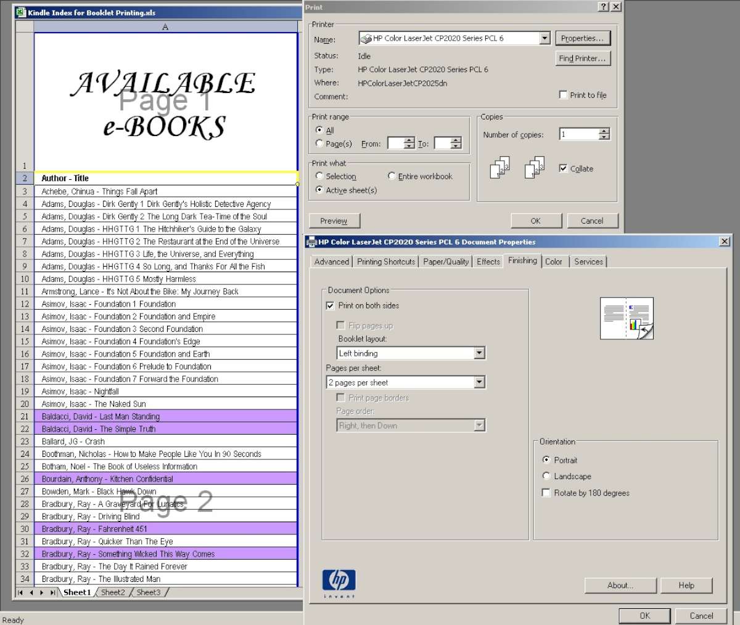Click the 'Achebe, Chinua - Things Fall Apart' cell

point(165,192)
